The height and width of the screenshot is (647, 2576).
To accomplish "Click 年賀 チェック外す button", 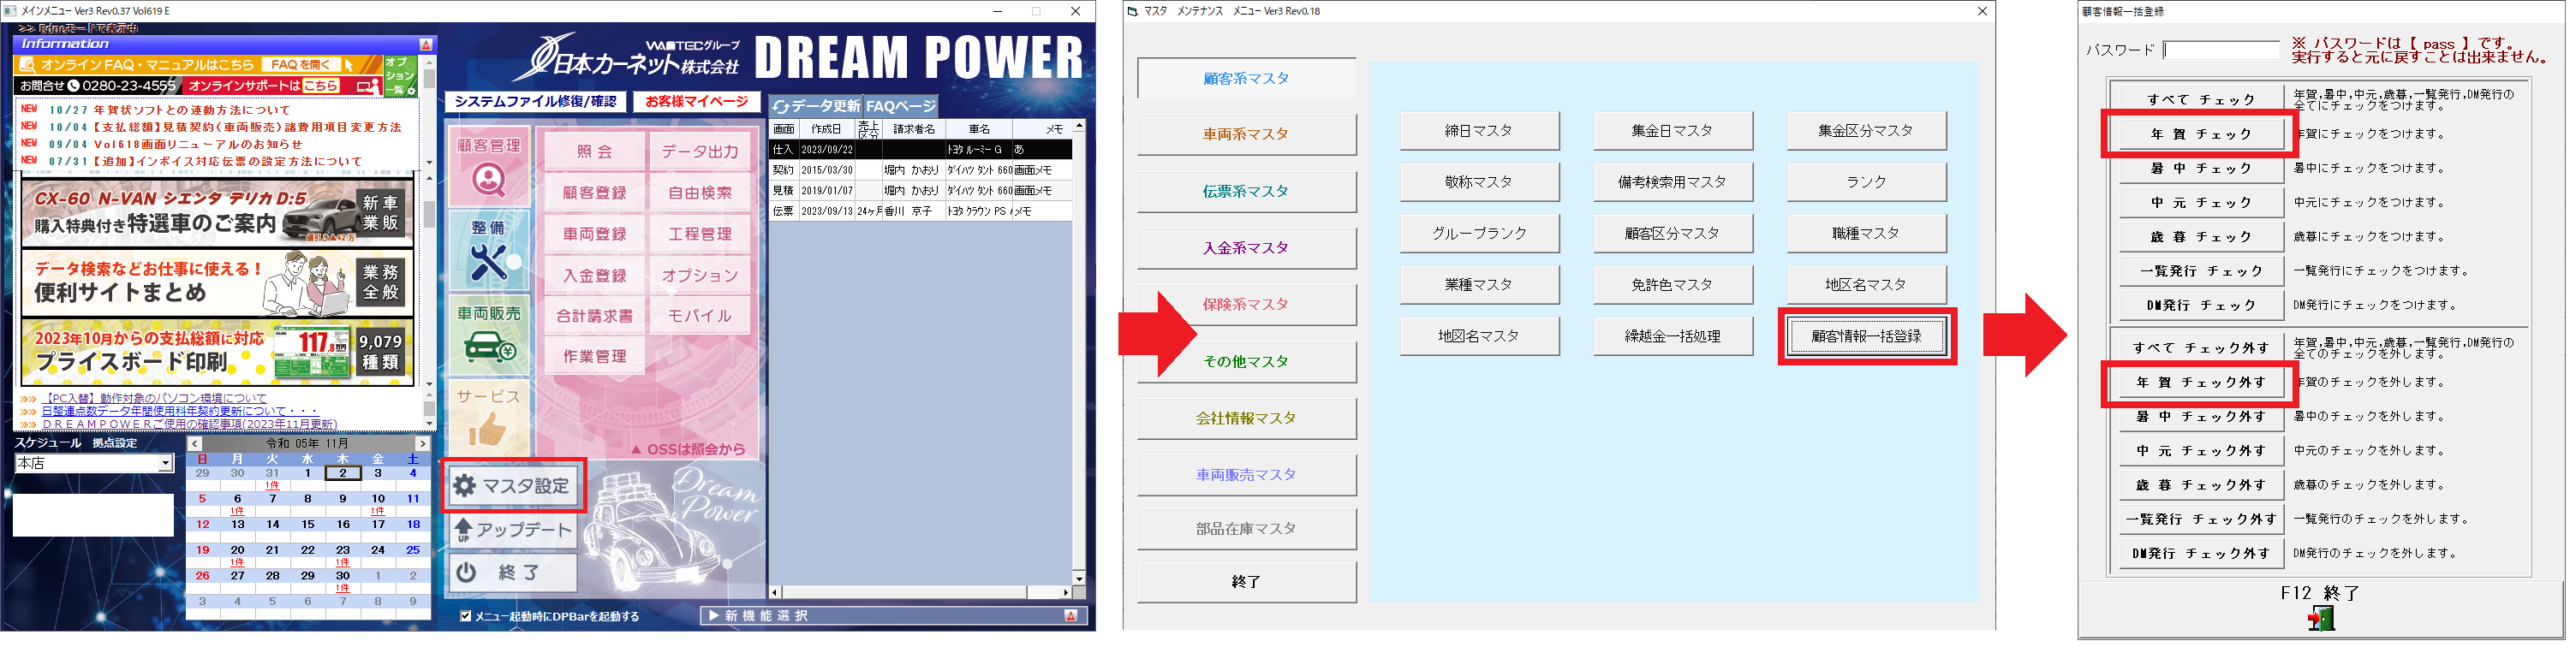I will tap(2201, 382).
